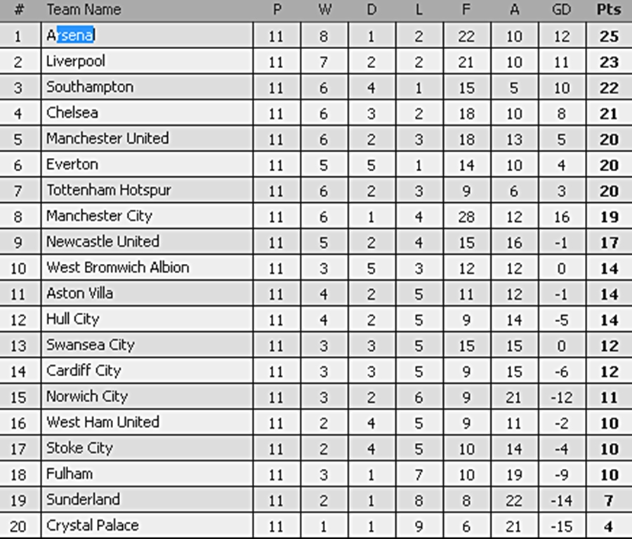The width and height of the screenshot is (632, 539).
Task: Click Tottenham Hotspur entry
Action: [x=109, y=190]
